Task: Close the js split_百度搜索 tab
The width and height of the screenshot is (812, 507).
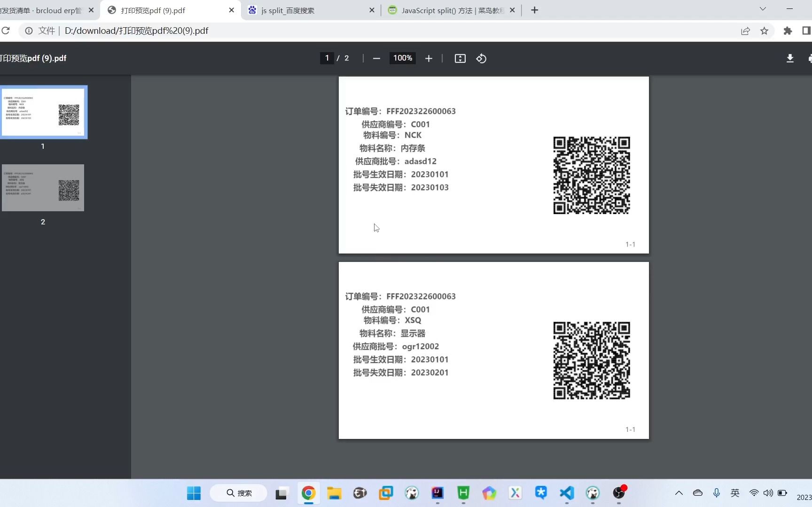Action: (372, 10)
